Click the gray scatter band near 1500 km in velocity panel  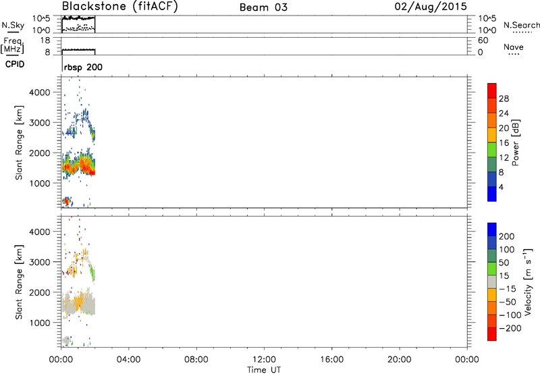coord(78,304)
